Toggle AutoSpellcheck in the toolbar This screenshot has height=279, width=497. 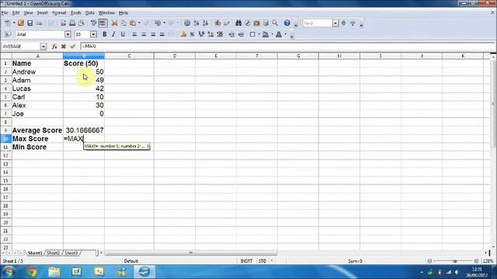coord(103,23)
